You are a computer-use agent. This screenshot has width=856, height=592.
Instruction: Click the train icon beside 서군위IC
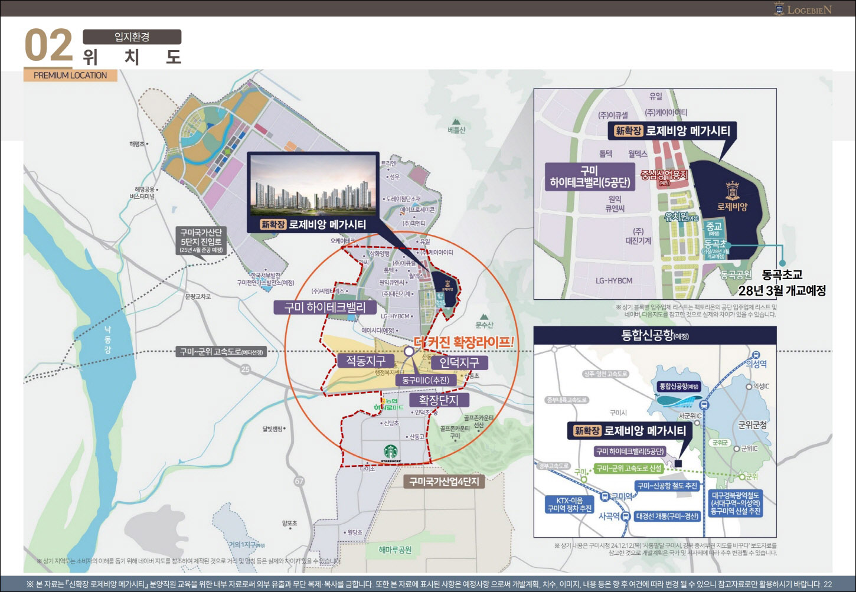point(704,405)
